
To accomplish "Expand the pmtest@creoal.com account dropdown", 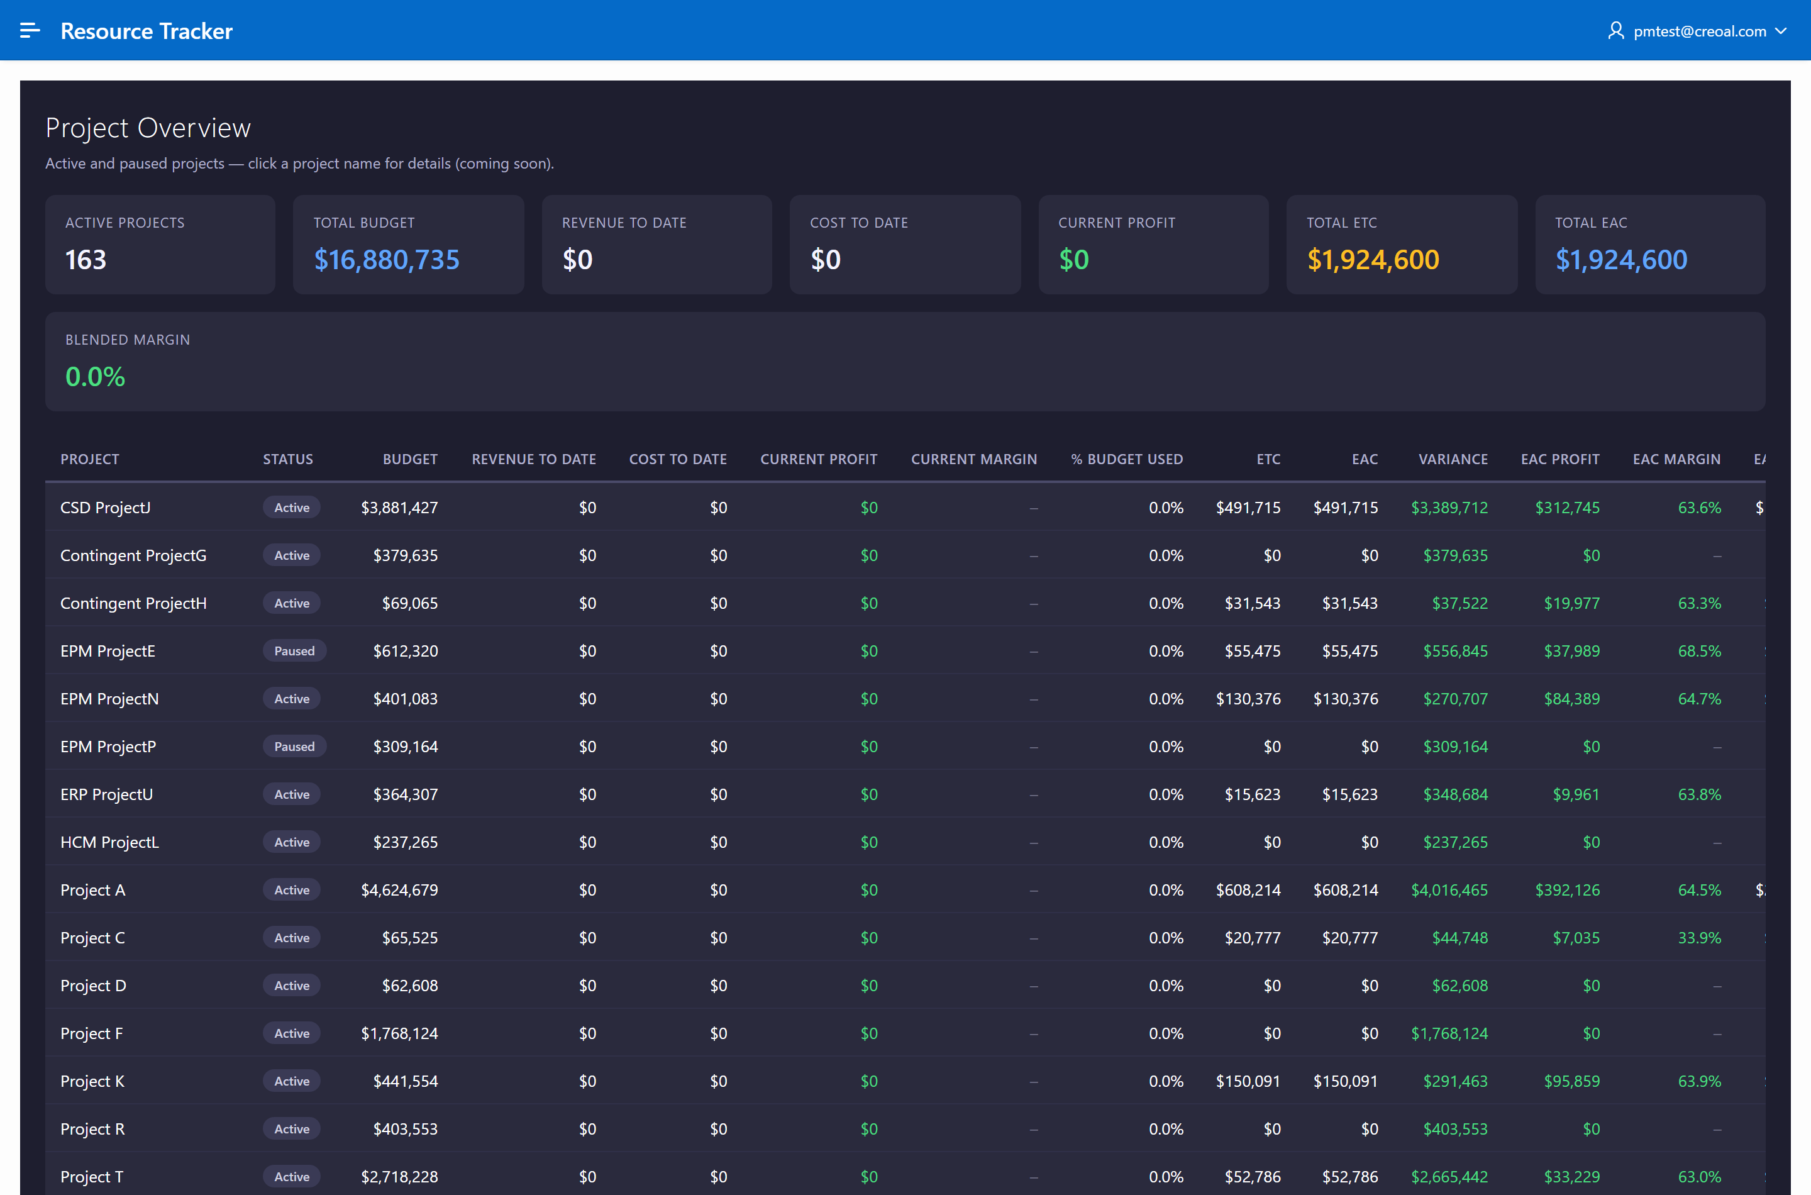I will coord(1781,31).
